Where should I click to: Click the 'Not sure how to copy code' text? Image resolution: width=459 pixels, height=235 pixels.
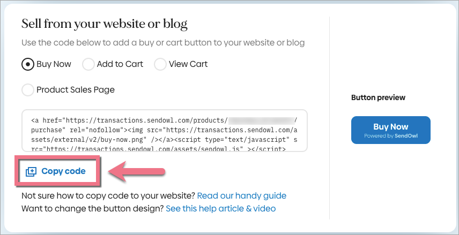[108, 195]
